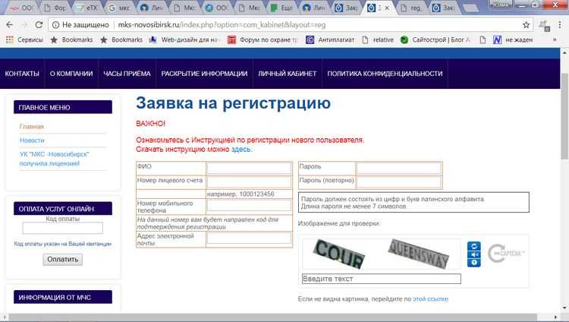Click the vertical page scrollbar thumb
This screenshot has width=569, height=322.
click(564, 116)
